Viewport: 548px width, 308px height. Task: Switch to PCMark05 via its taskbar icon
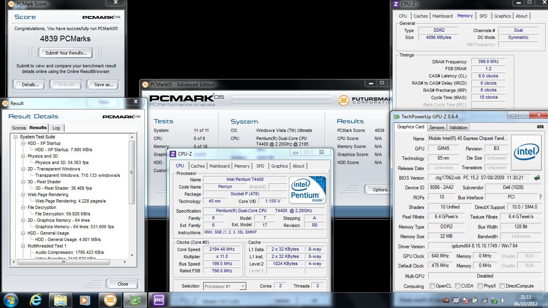(110, 300)
